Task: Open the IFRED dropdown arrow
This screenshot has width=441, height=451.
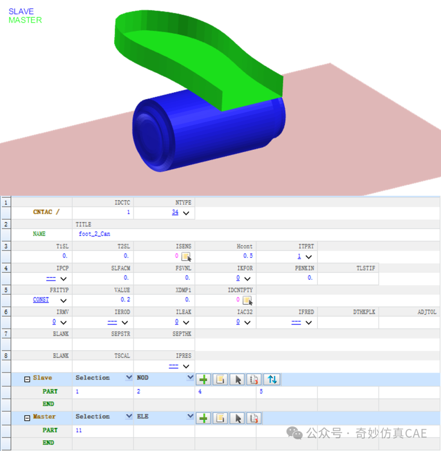Action: tap(308, 322)
